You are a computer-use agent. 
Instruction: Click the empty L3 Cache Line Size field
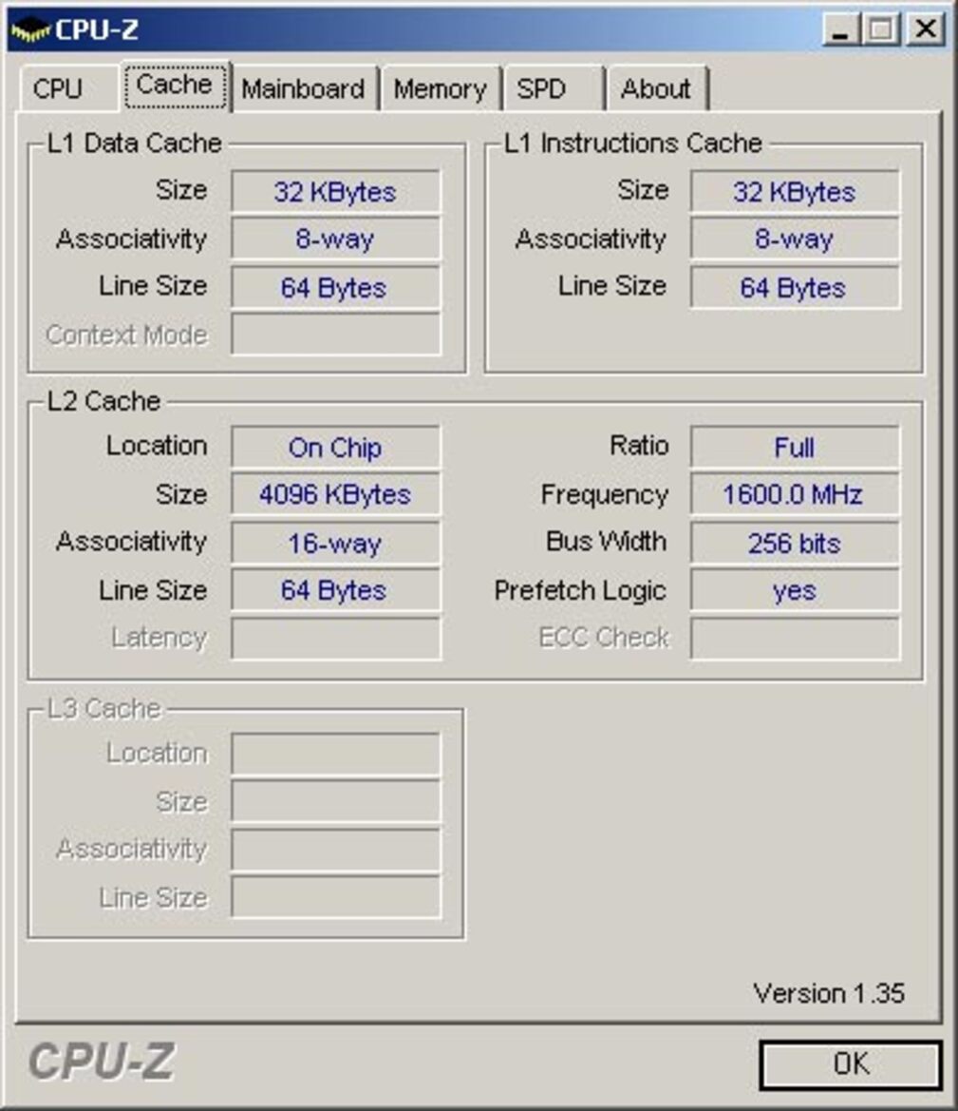[335, 897]
